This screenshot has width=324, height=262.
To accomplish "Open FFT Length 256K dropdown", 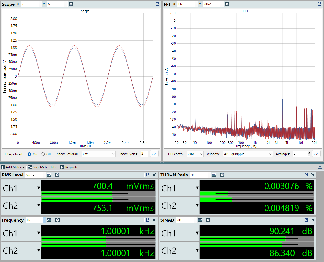I will pos(195,154).
